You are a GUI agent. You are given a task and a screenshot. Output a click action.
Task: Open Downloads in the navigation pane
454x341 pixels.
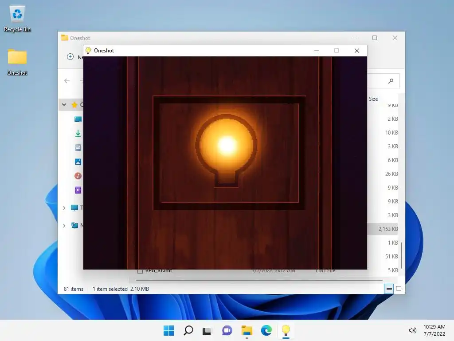[78, 133]
